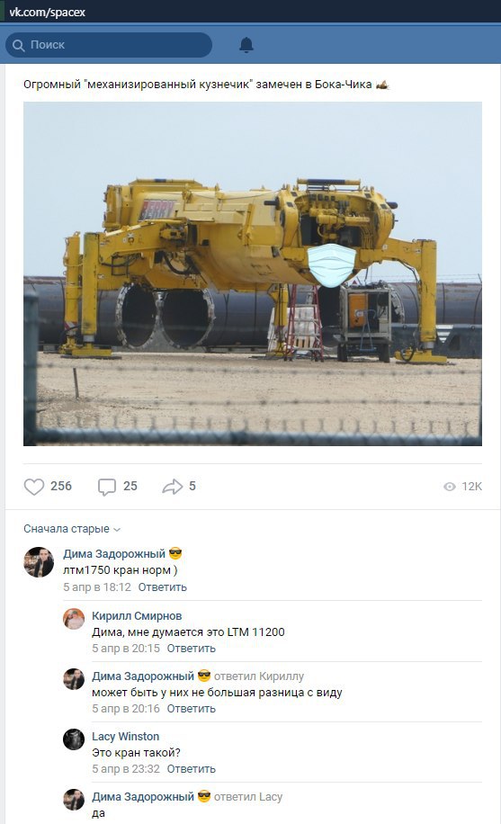This screenshot has width=501, height=824.
Task: Click the vk.com/spacex address text
Action: point(48,12)
